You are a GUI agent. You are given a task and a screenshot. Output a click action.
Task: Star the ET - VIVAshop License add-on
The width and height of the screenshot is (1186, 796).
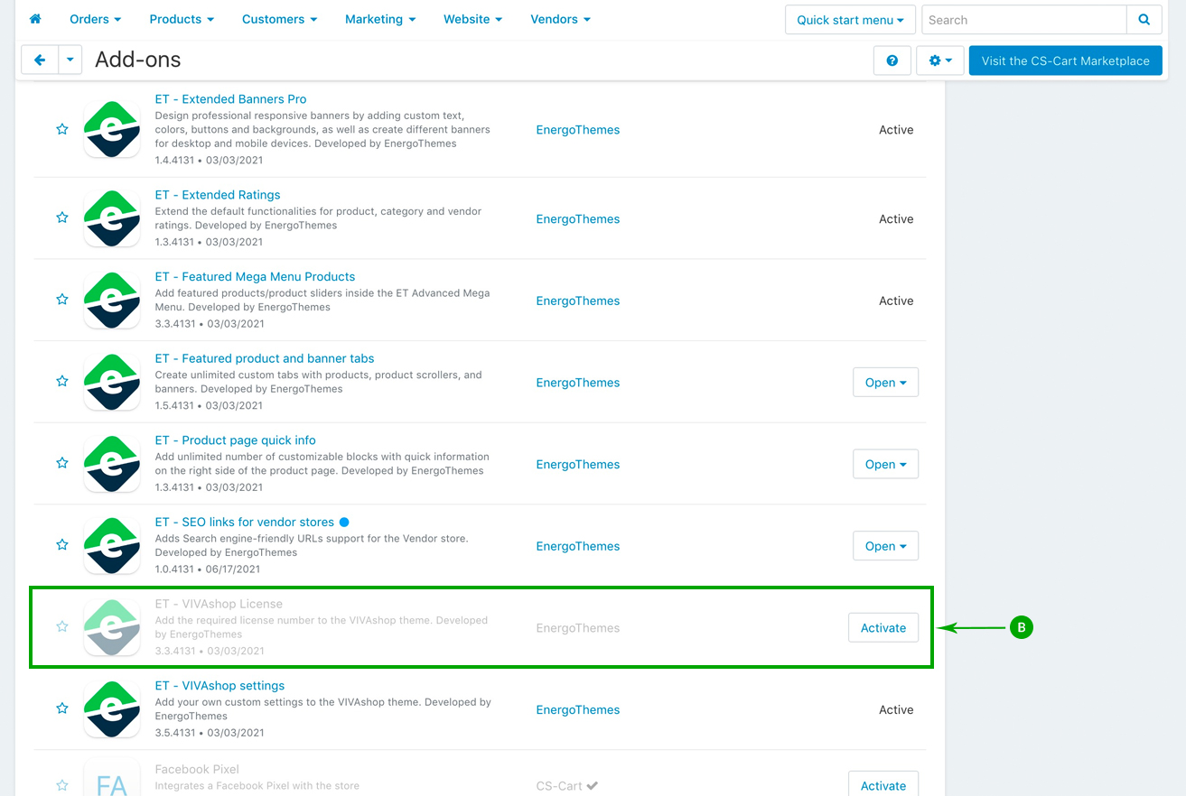point(62,626)
